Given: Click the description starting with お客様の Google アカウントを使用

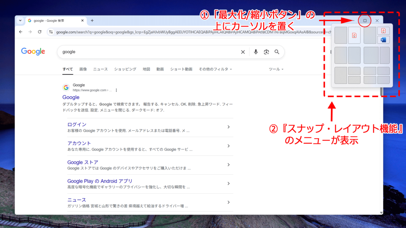Looking at the screenshot, I should 128,131.
